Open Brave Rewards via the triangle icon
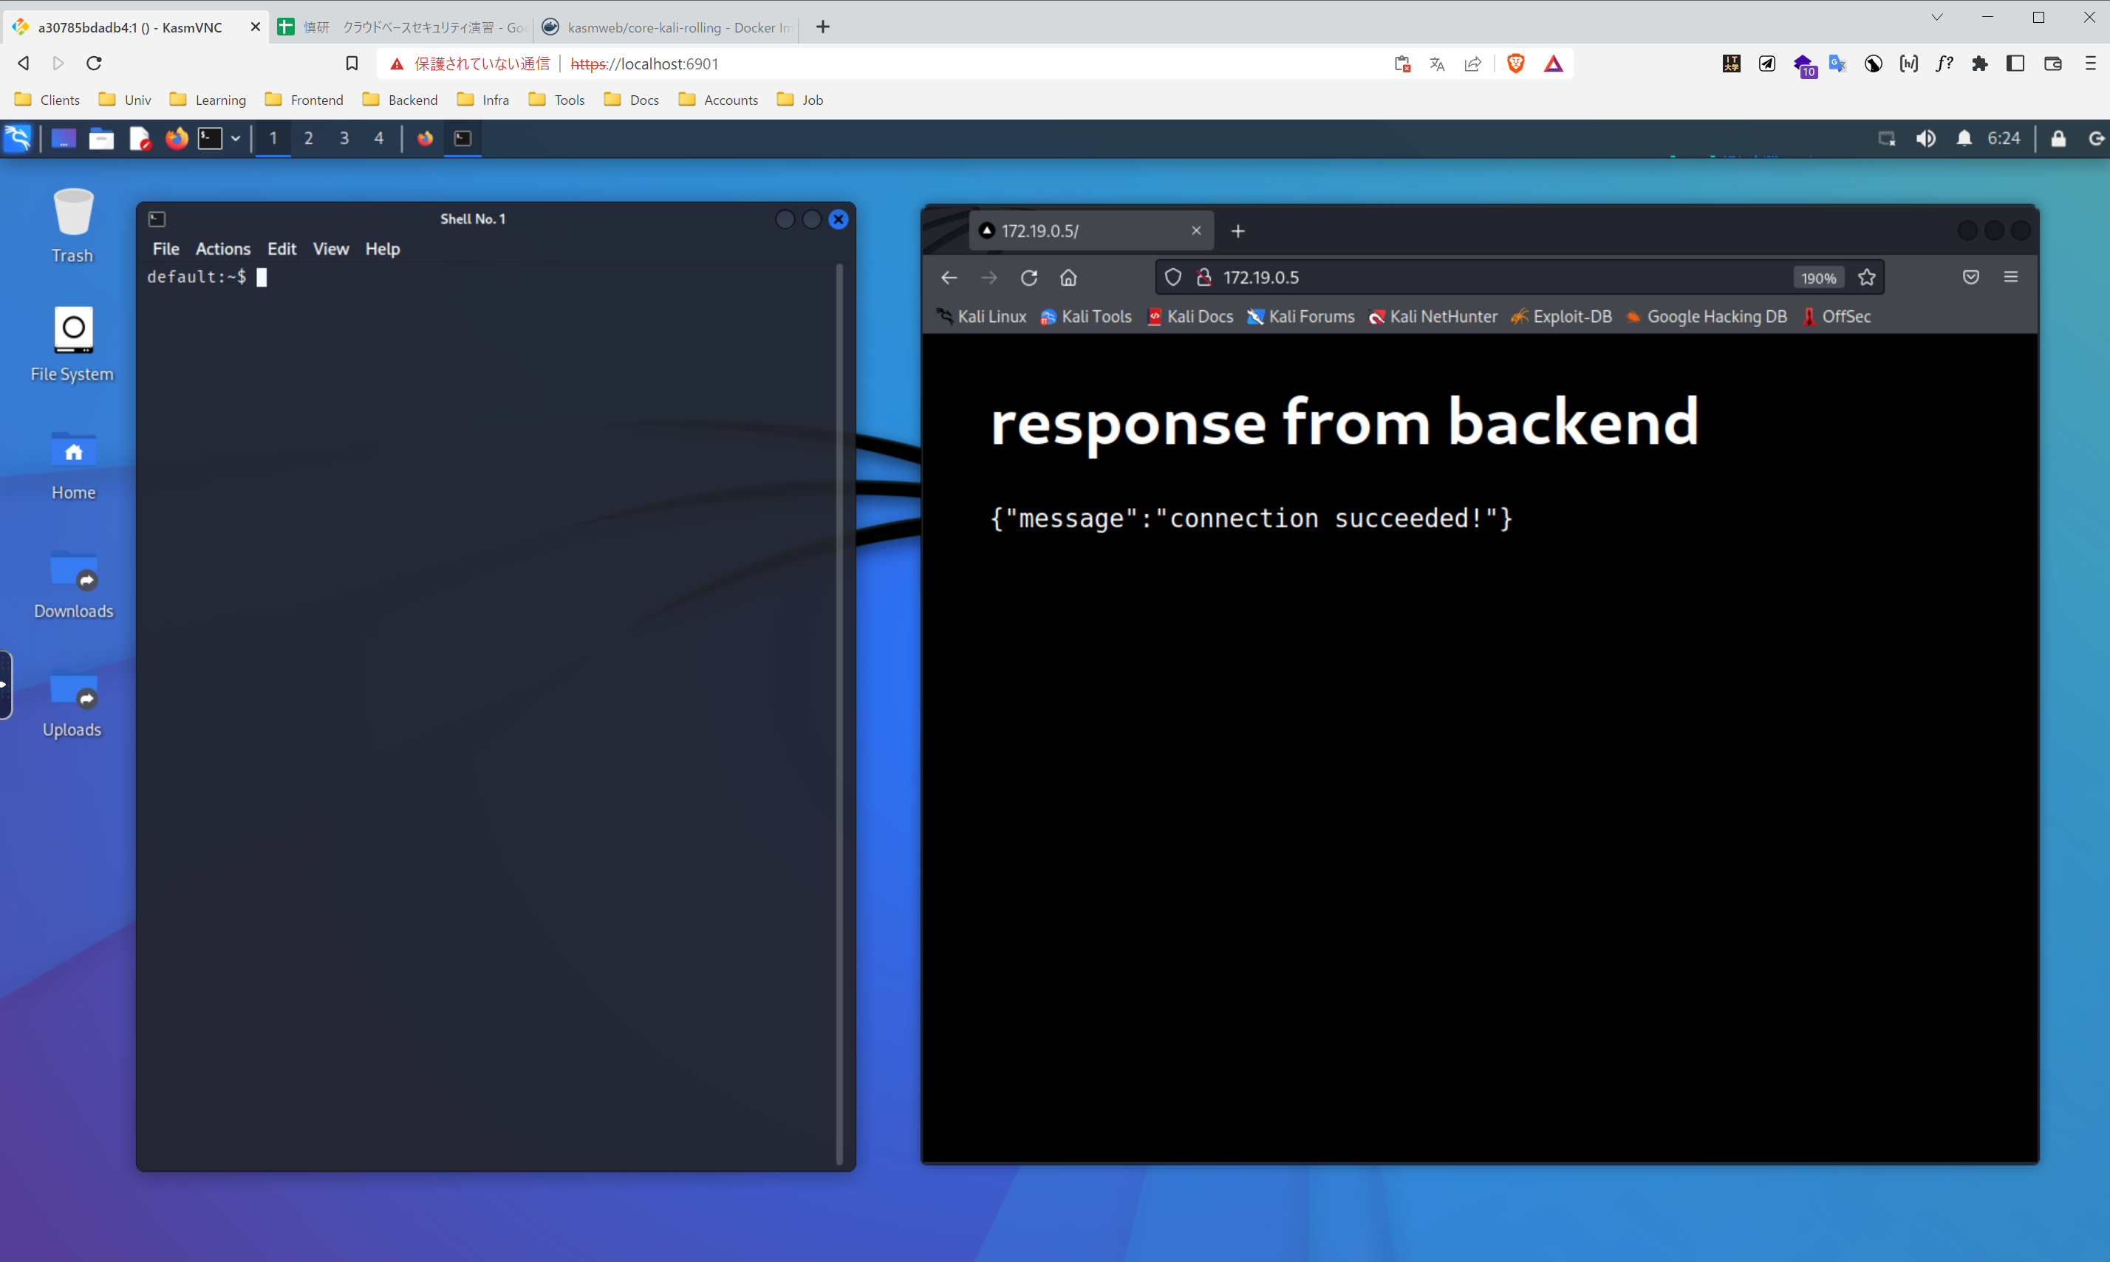 (x=1554, y=63)
